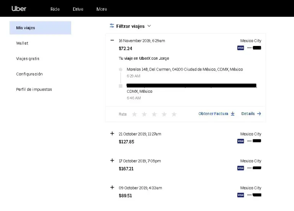Select the third rating star
This screenshot has width=294, height=211.
[x=154, y=114]
